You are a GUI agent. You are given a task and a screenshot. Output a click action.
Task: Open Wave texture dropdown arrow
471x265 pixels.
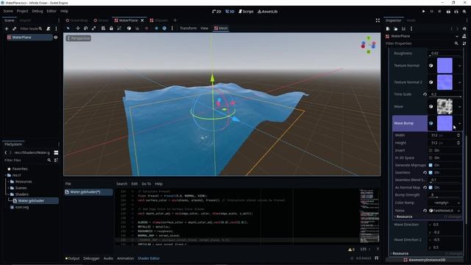[x=459, y=107]
